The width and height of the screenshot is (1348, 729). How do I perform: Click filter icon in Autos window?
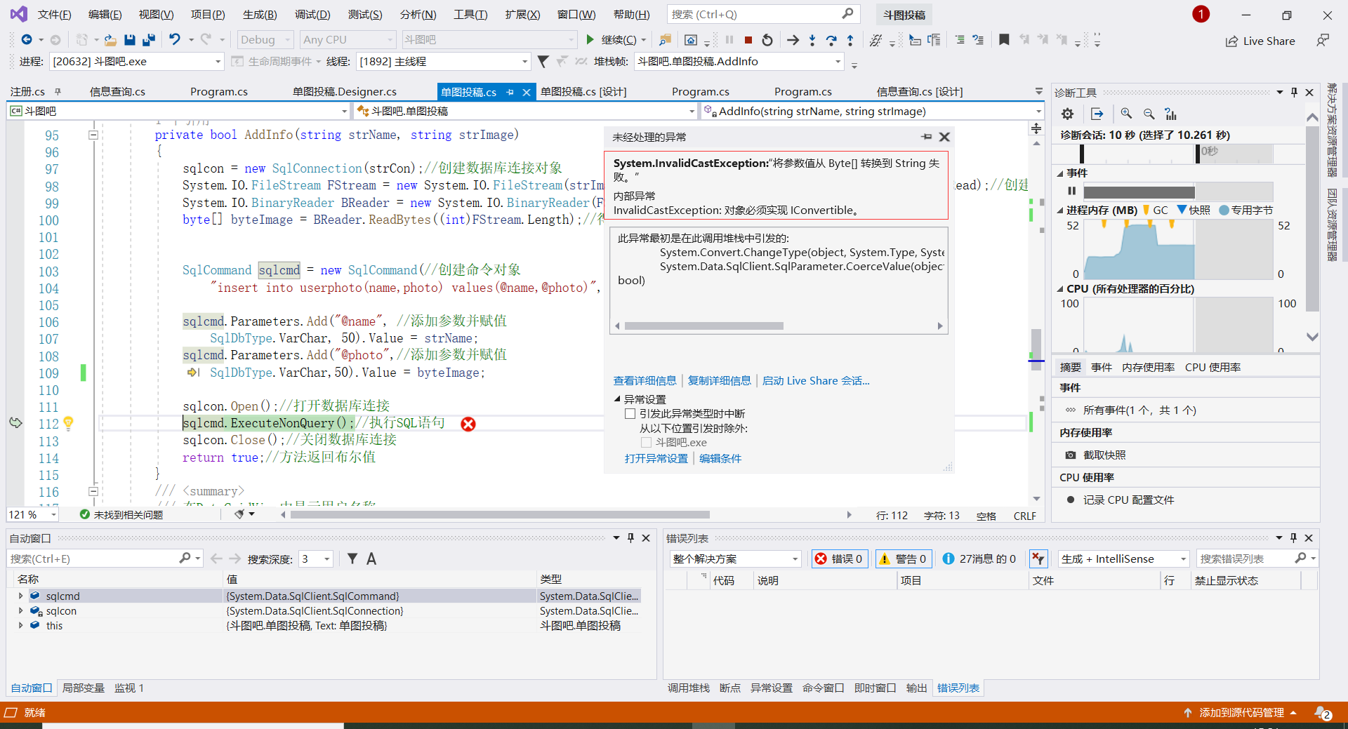point(352,559)
